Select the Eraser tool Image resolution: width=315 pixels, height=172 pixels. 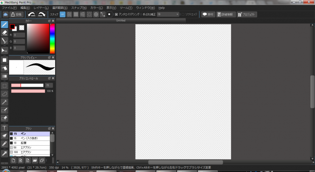pos(4,33)
